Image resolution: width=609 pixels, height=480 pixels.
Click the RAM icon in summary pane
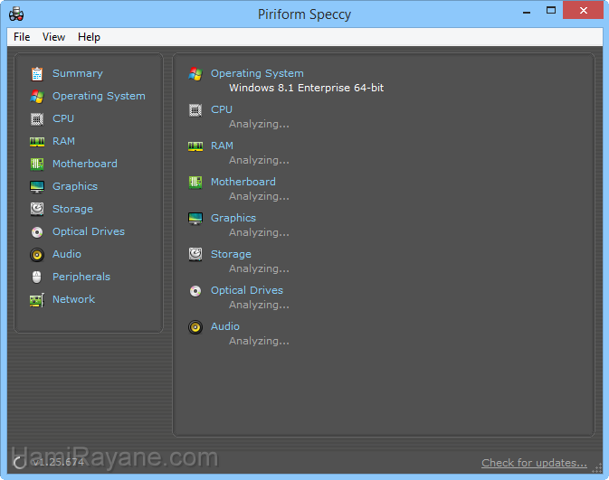point(195,146)
